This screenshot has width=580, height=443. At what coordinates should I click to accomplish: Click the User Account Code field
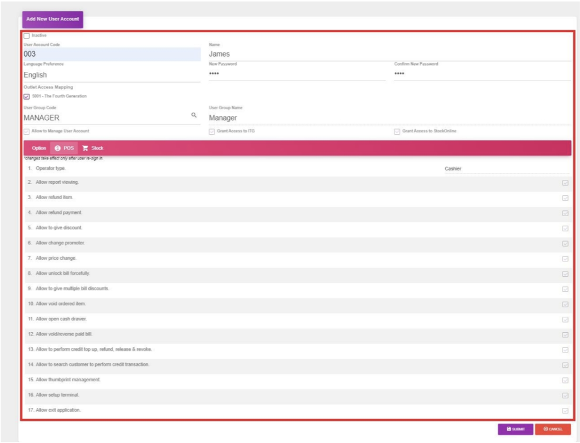(112, 54)
